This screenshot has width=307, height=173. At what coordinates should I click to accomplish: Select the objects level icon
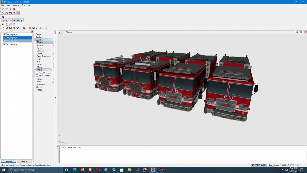pos(14,13)
